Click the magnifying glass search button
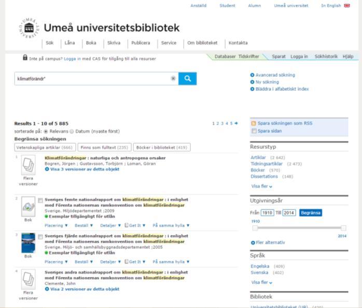The width and height of the screenshot is (362, 308). coord(187,78)
